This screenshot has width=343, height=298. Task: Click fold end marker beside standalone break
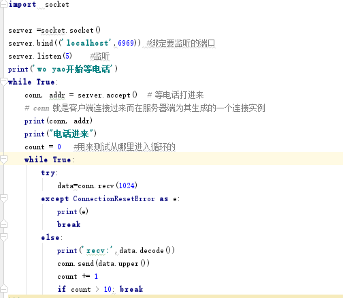coord(3,224)
